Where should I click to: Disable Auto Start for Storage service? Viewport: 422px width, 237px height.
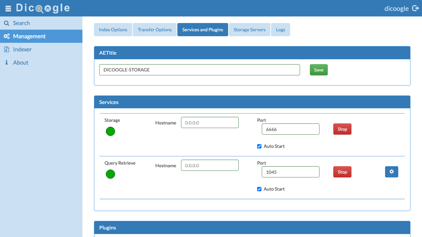[x=259, y=146]
